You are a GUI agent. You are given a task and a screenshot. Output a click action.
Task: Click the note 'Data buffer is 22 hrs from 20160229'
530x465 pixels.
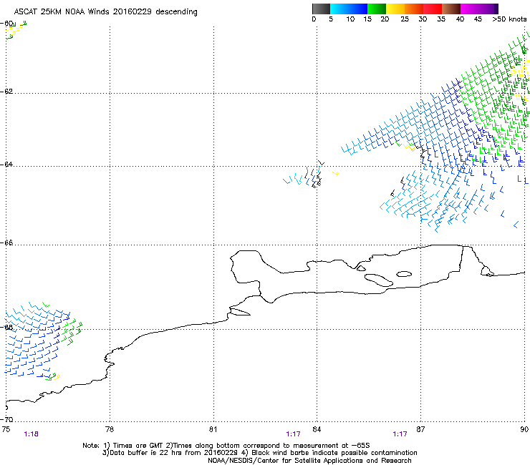point(172,453)
